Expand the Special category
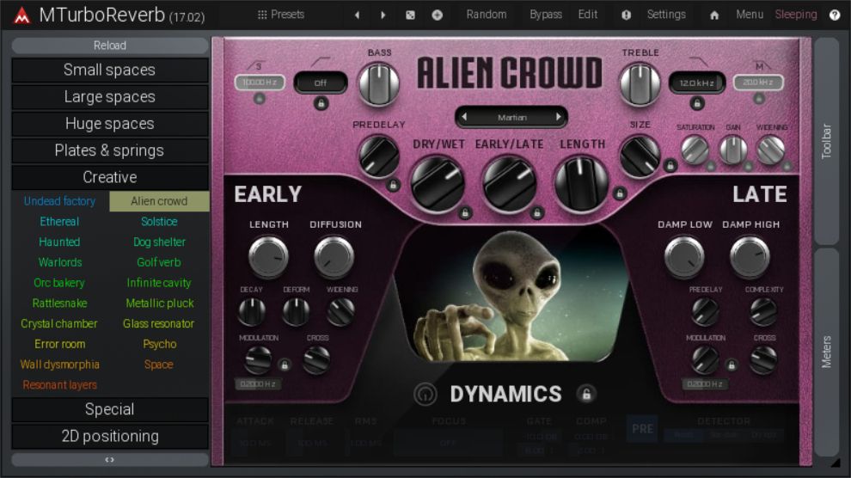 [110, 409]
